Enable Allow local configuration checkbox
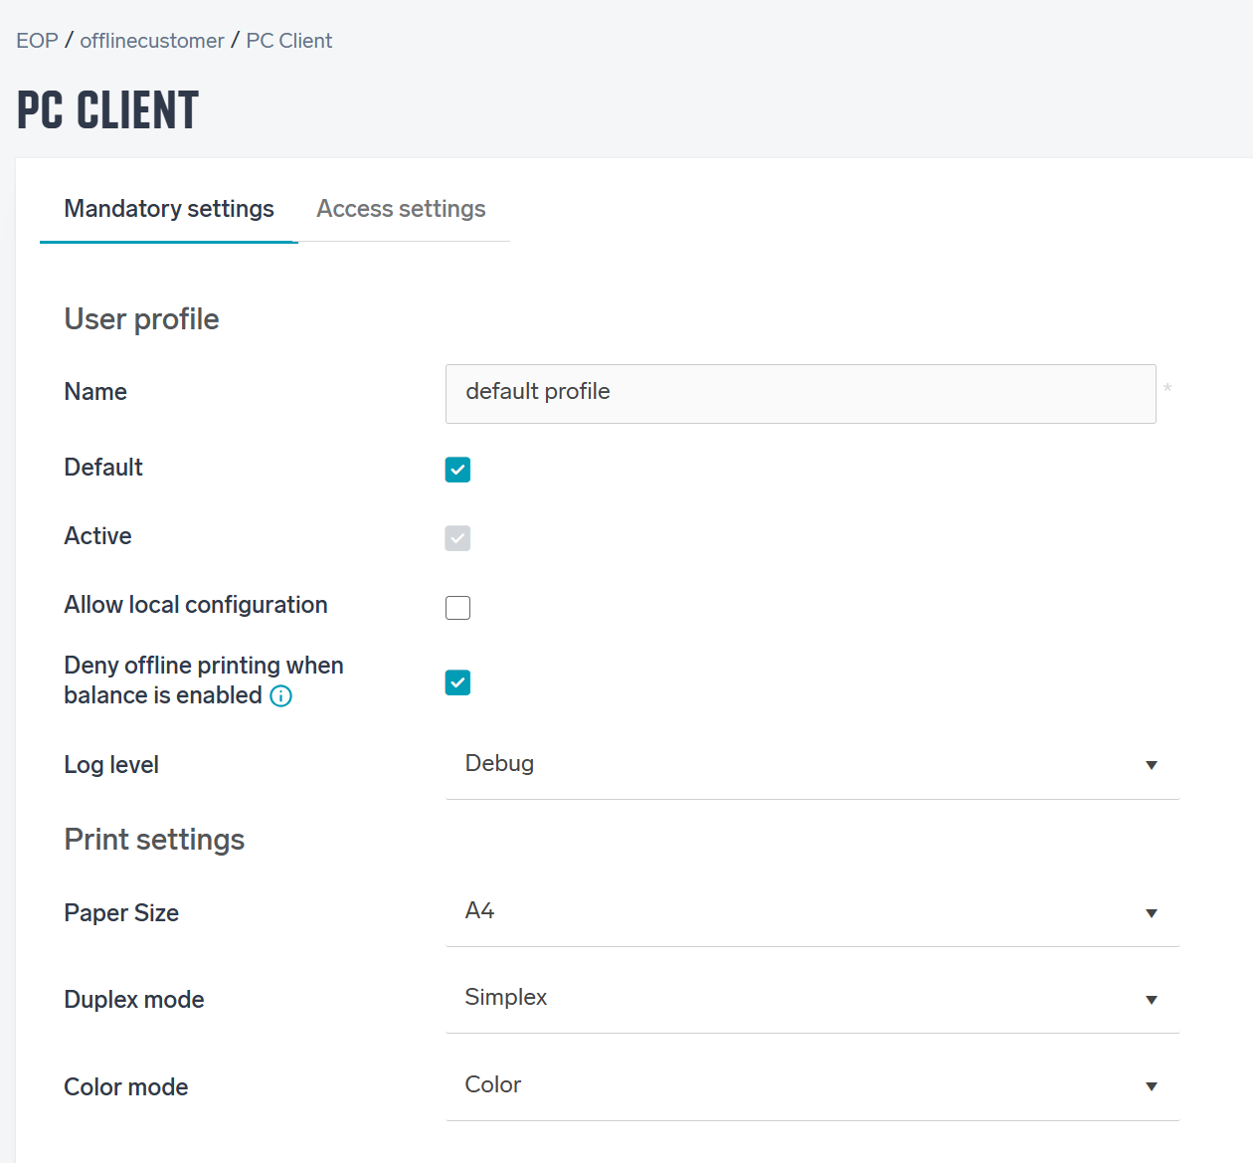Screen dimensions: 1253x1163 tap(457, 608)
